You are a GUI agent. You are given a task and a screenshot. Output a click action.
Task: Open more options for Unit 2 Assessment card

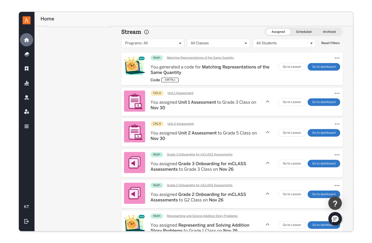[337, 124]
